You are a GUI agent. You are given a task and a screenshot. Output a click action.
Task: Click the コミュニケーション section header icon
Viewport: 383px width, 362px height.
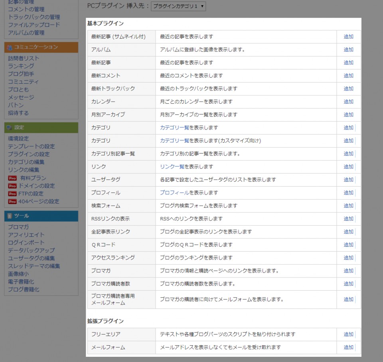[x=10, y=47]
